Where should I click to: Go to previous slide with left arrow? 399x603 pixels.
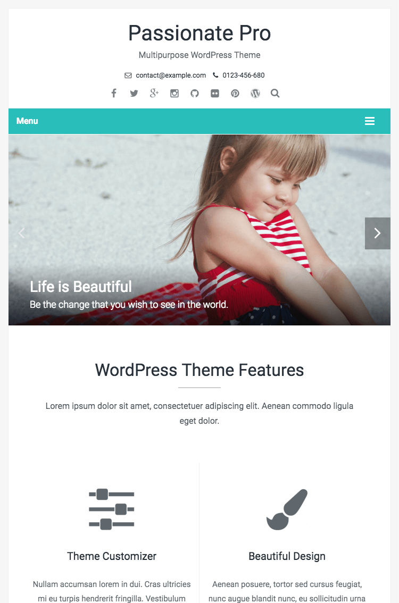pos(22,233)
